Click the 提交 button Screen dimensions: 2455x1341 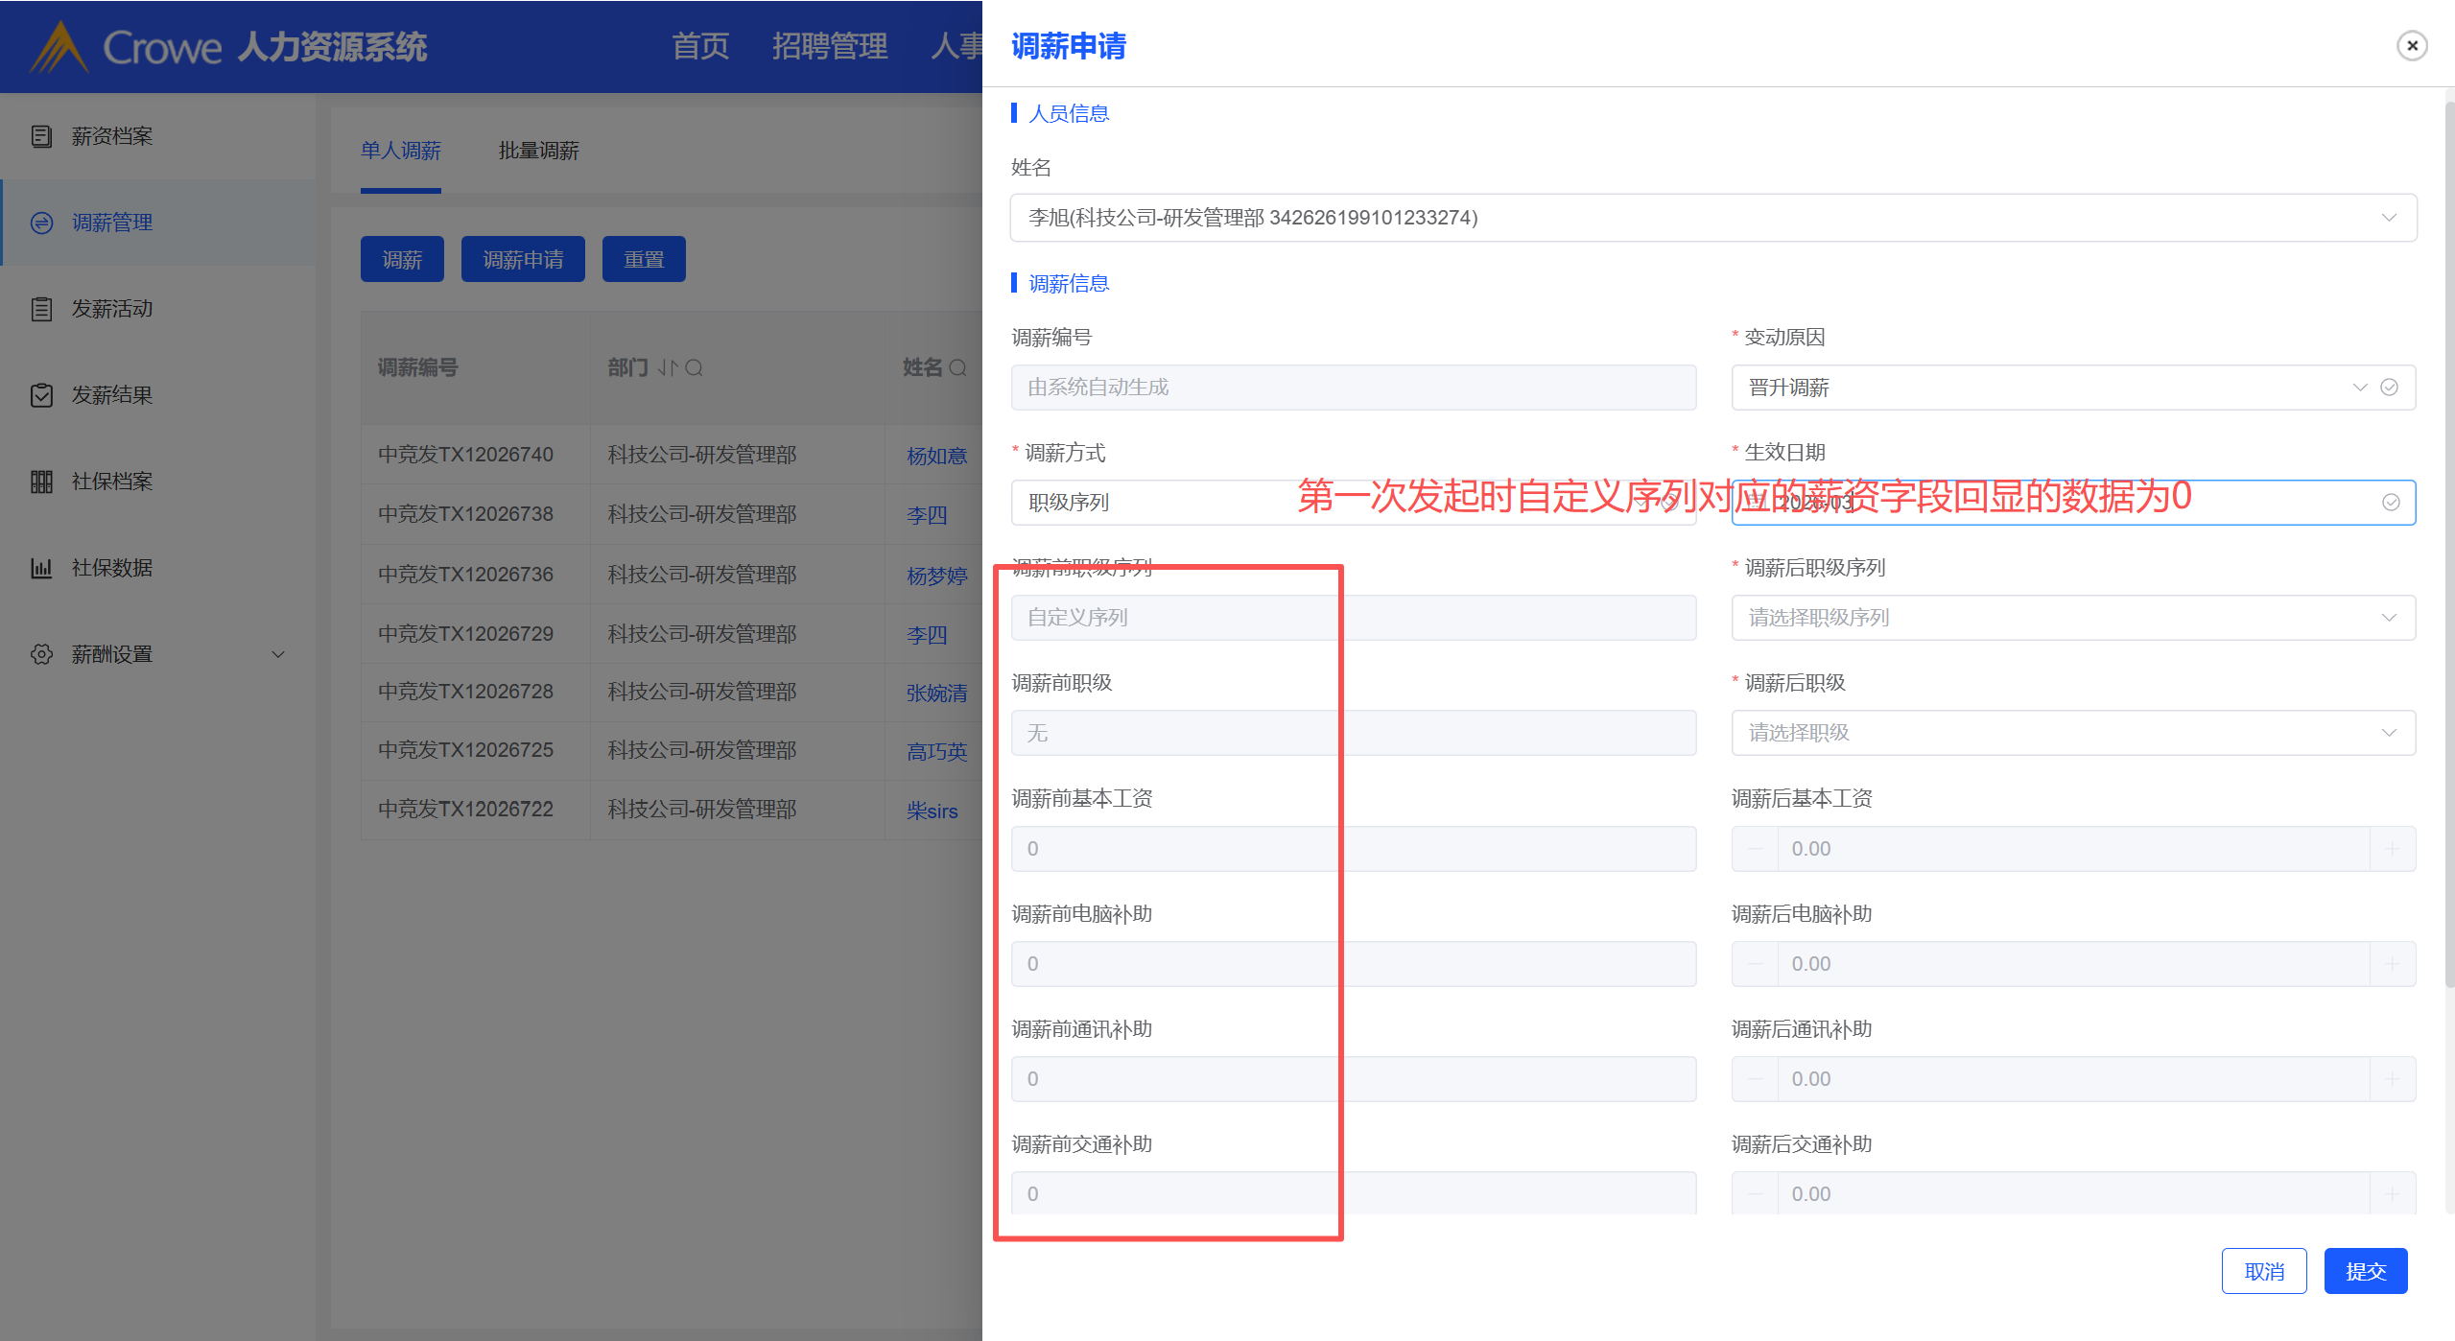(x=2365, y=1271)
